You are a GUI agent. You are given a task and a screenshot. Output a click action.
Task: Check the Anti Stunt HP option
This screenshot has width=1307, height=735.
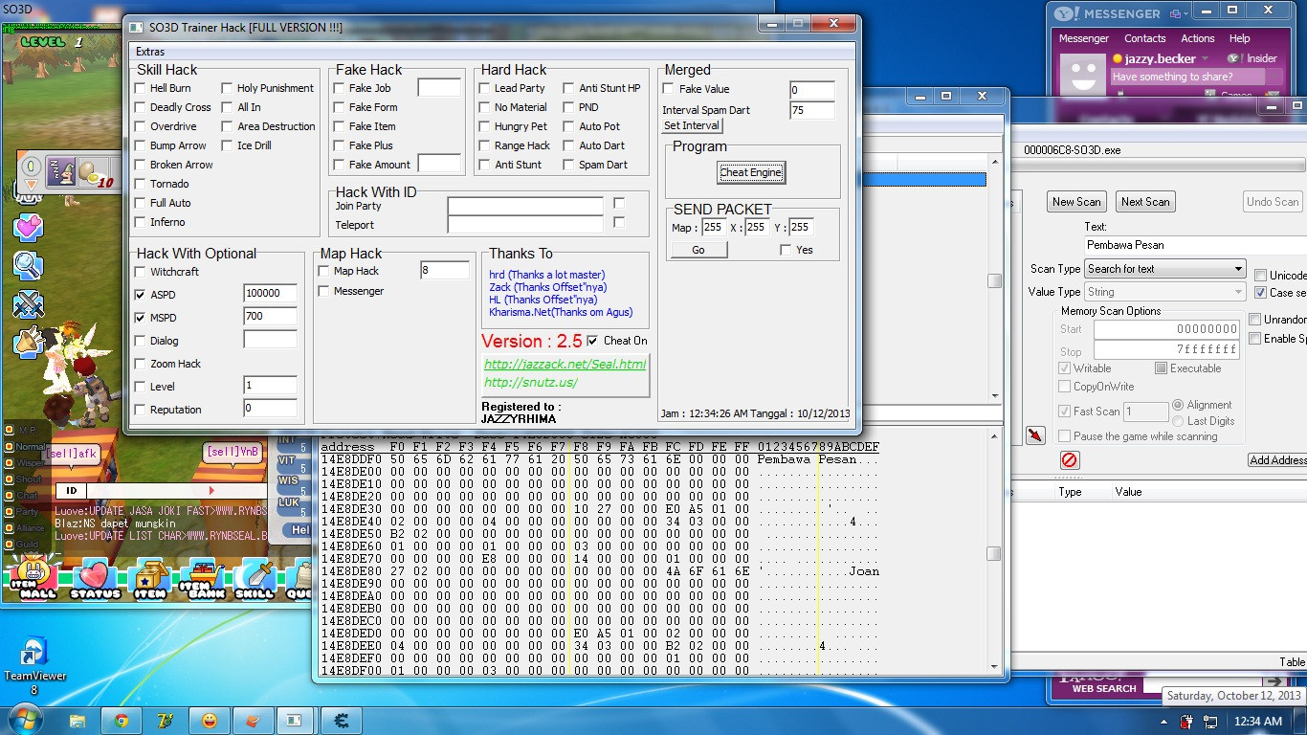[x=568, y=88]
